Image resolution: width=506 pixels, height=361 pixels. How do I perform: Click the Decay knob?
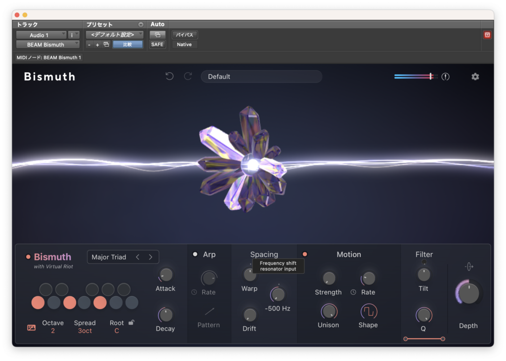click(x=166, y=315)
